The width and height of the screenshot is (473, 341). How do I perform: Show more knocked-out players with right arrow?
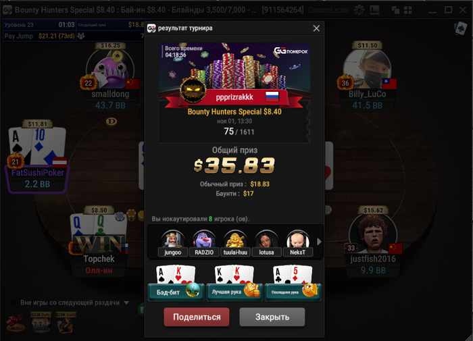(319, 242)
